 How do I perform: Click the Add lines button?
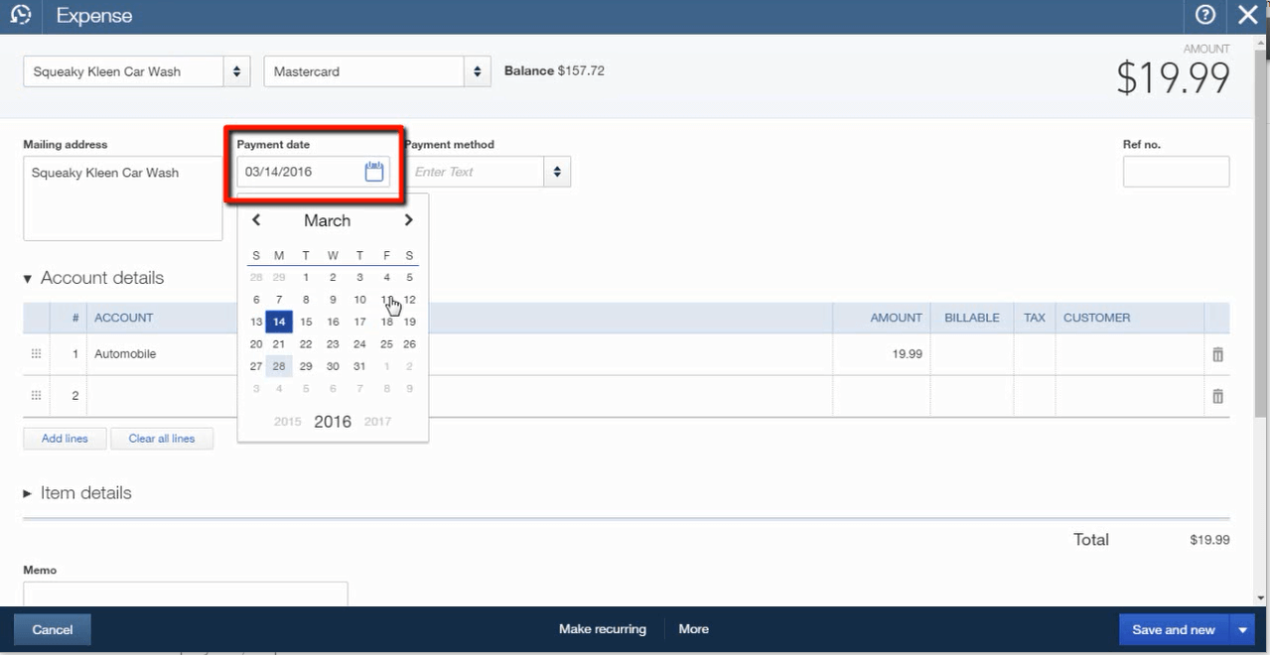coord(64,438)
